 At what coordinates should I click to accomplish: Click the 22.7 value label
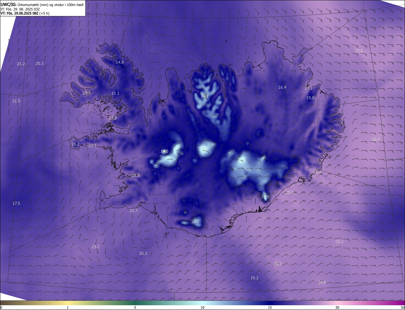(134, 210)
